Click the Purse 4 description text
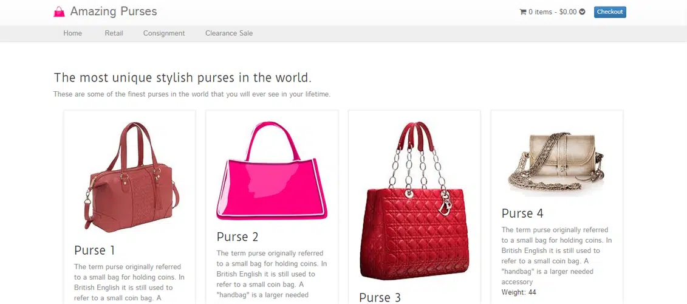This screenshot has height=304, width=687. point(556,256)
